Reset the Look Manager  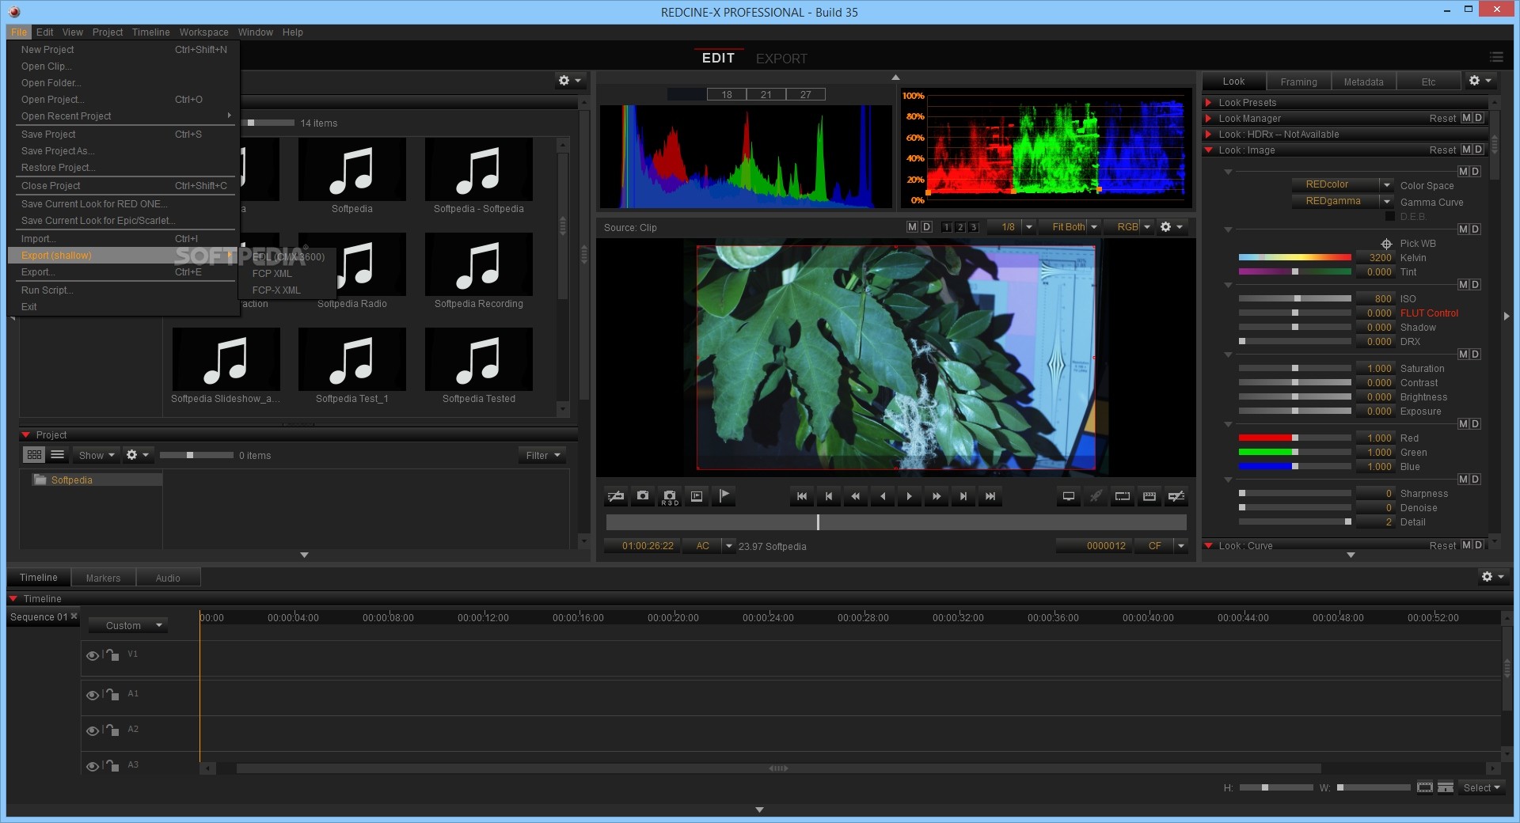[1442, 119]
